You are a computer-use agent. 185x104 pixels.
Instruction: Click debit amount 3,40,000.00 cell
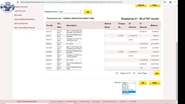(x=133, y=52)
